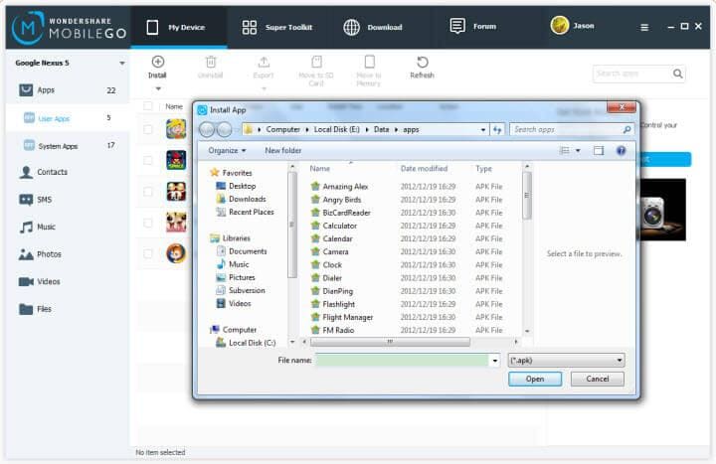Click the dialog help question-mark icon

pyautogui.click(x=621, y=151)
